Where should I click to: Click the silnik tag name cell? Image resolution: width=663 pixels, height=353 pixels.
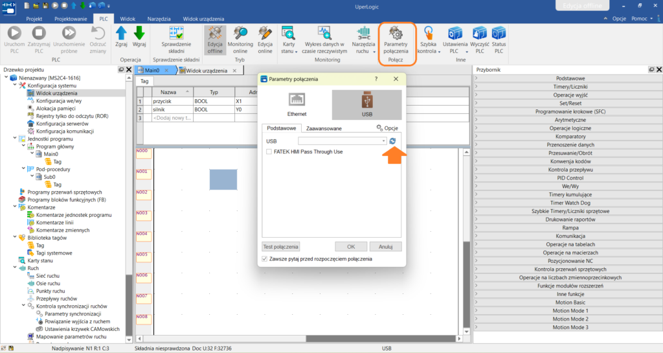[x=172, y=109]
